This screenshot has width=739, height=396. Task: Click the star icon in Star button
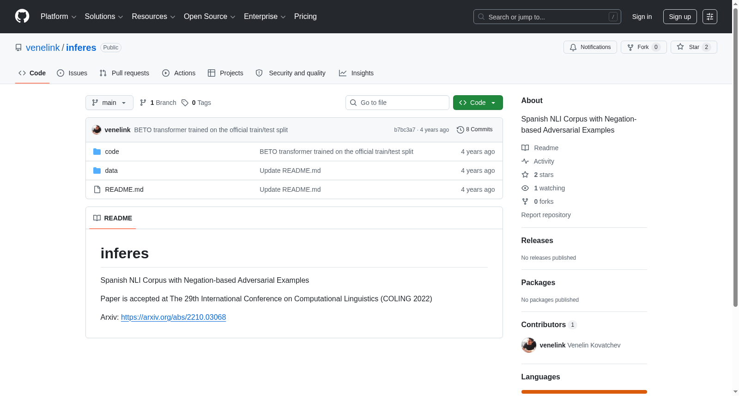[x=680, y=47]
